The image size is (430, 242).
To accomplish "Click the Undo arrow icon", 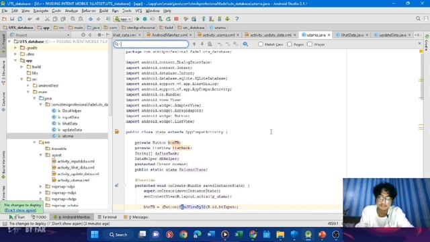I will (x=30, y=19).
